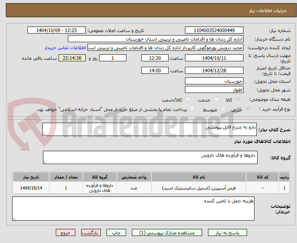Click the کد کالا column header

[x=263, y=177]
